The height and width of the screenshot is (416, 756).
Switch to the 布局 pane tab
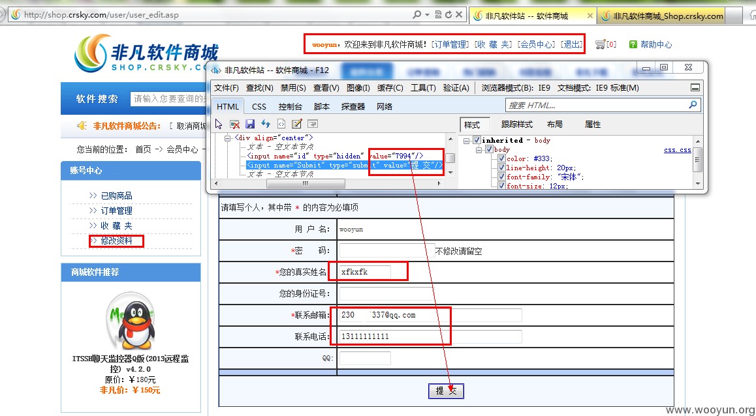point(554,125)
